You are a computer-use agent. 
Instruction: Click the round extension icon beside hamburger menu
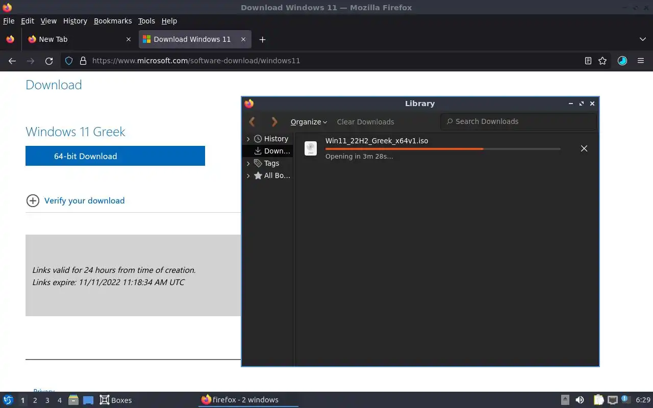coord(622,61)
